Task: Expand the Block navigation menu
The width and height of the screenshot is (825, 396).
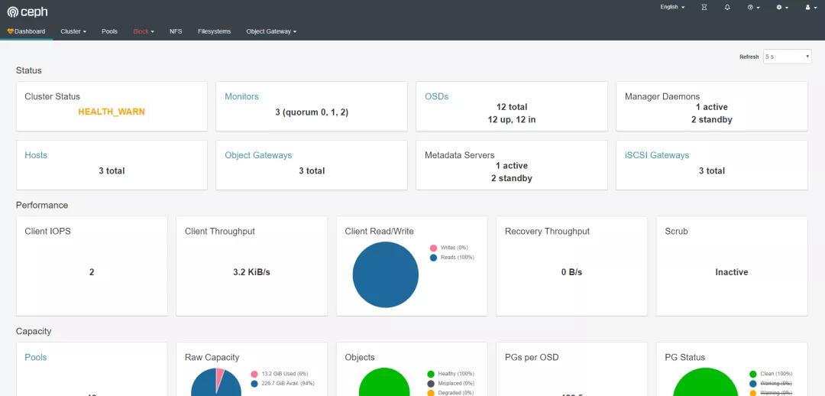Action: (143, 31)
